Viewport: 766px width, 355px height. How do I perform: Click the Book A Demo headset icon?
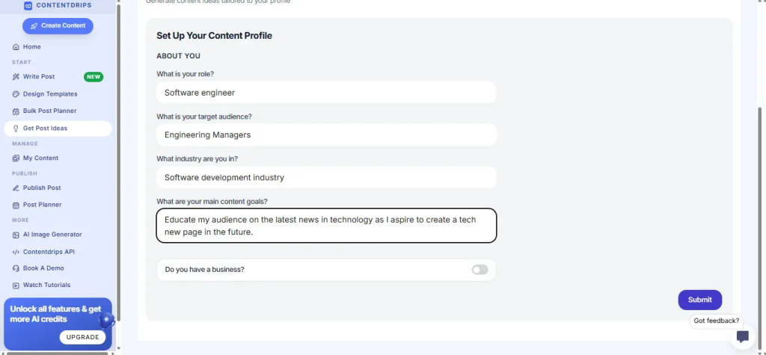16,268
